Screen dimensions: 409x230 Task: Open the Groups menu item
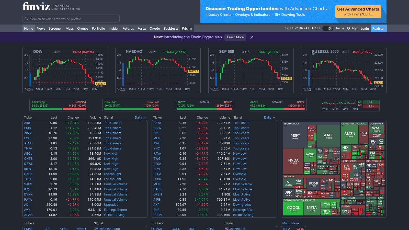pos(83,28)
